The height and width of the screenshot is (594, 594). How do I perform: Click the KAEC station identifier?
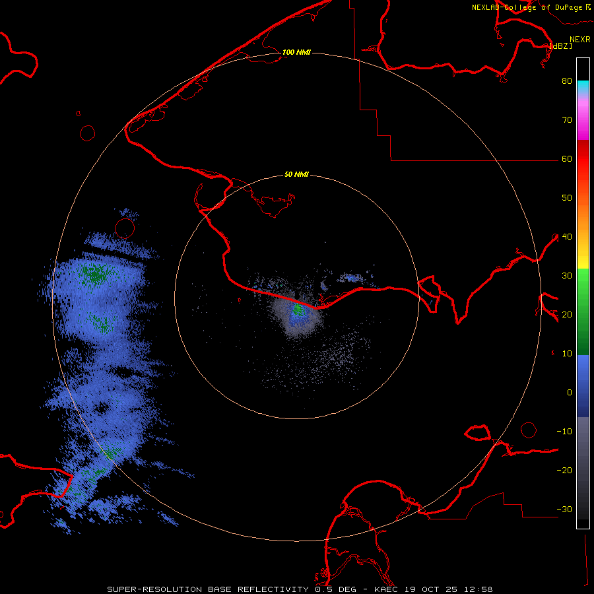tap(387, 589)
